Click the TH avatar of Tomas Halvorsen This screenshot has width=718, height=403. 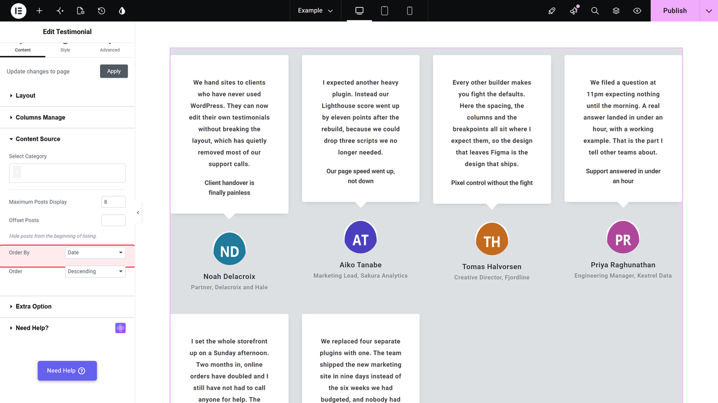492,239
